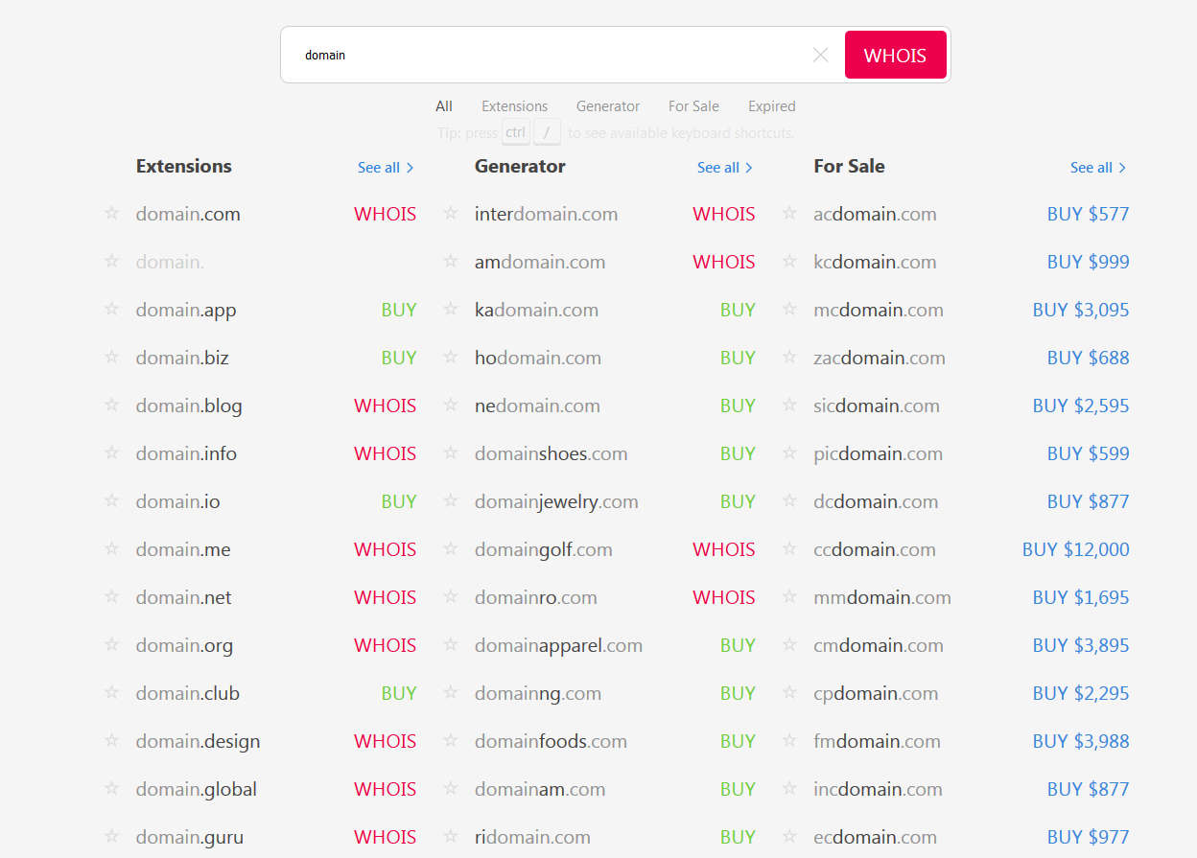This screenshot has width=1197, height=858.
Task: Expand Extensions with See all
Action: pyautogui.click(x=386, y=167)
